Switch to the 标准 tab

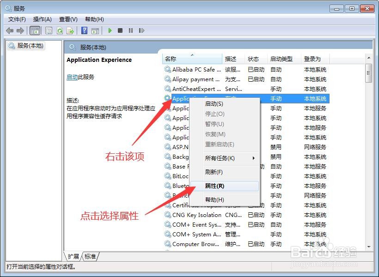click(89, 256)
